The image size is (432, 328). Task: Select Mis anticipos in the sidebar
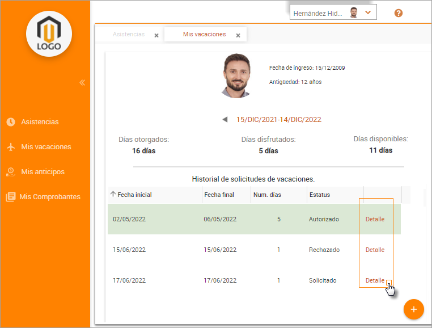(x=43, y=172)
